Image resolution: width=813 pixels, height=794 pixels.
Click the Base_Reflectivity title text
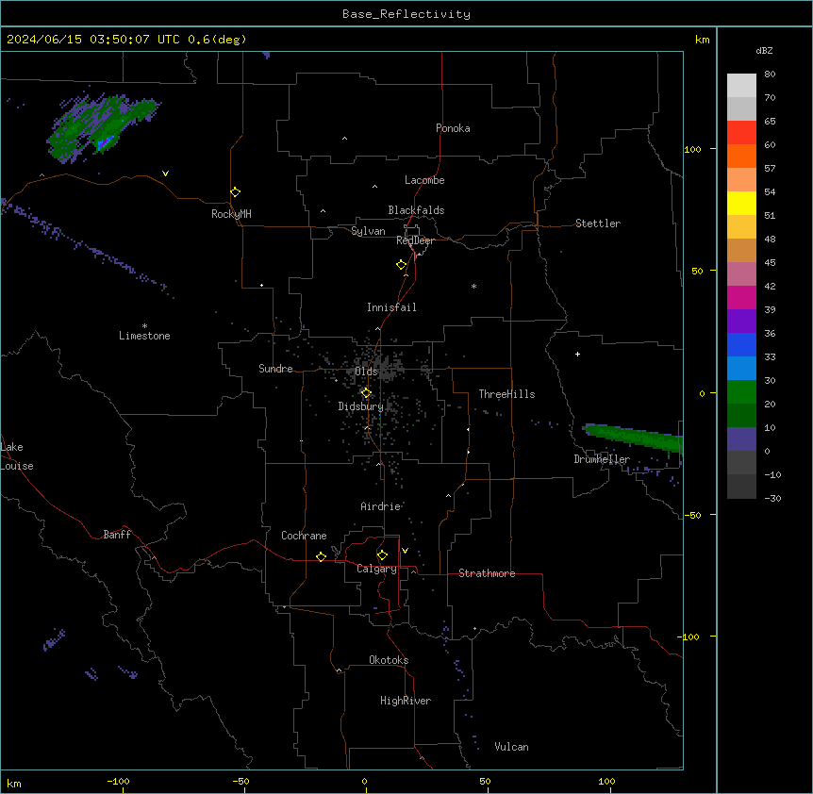tap(406, 14)
